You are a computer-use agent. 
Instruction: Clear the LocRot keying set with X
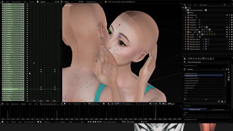141,122
